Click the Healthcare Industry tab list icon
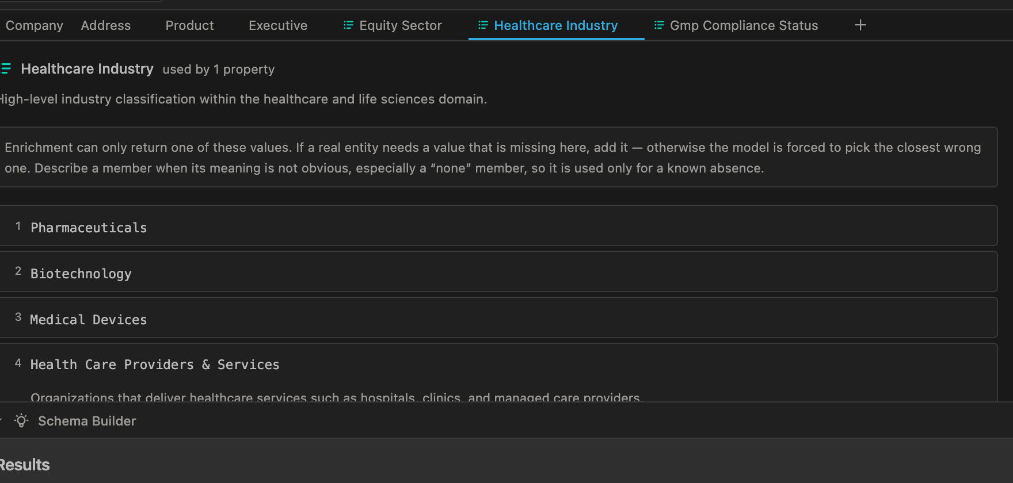 tap(483, 25)
